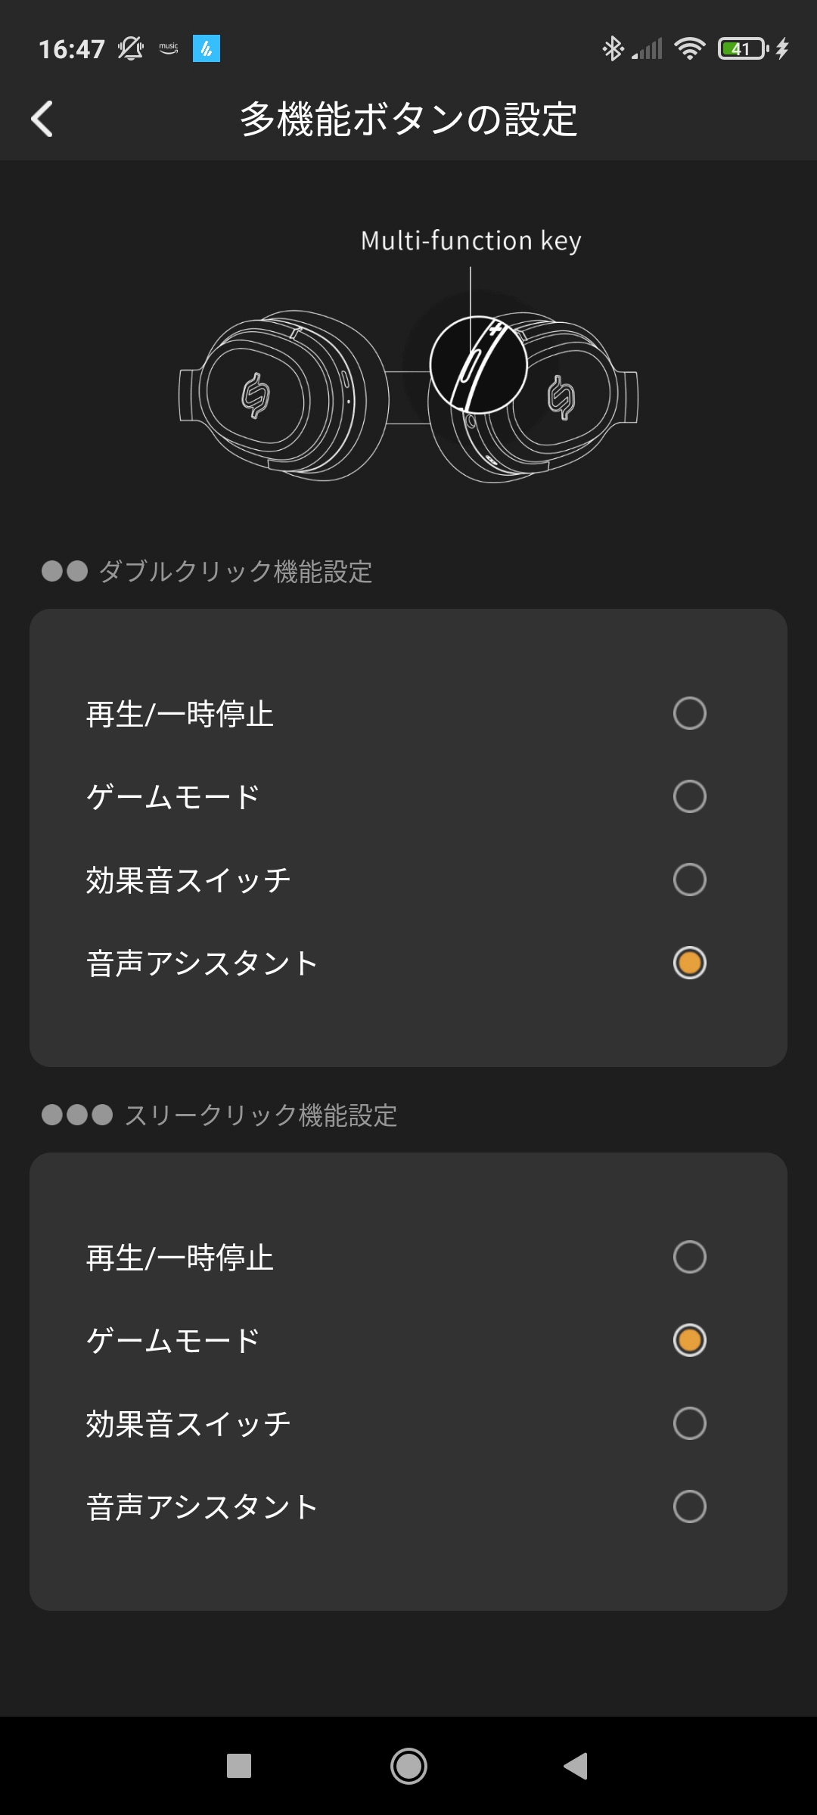Select double-click ゲームモード radio button

(689, 796)
